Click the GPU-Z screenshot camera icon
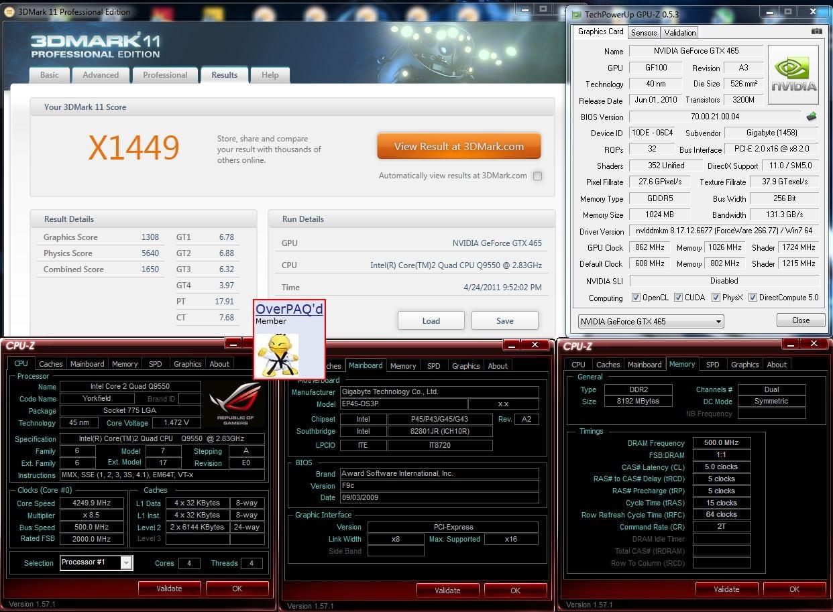 [x=816, y=32]
